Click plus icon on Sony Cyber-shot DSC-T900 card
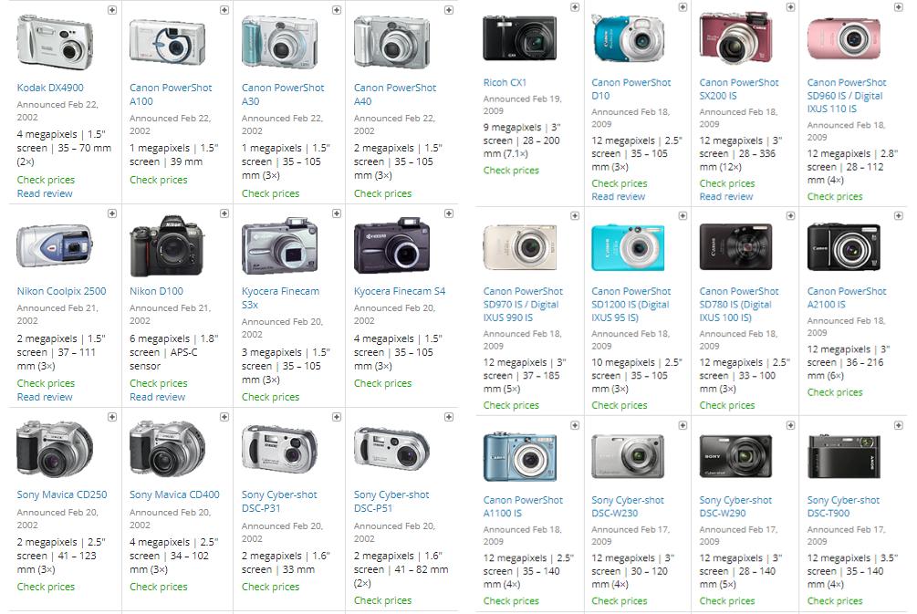The width and height of the screenshot is (917, 614). pos(898,425)
